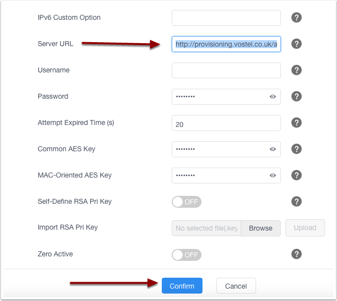Show Common AES Key using eye icon
This screenshot has width=337, height=301.
point(272,149)
